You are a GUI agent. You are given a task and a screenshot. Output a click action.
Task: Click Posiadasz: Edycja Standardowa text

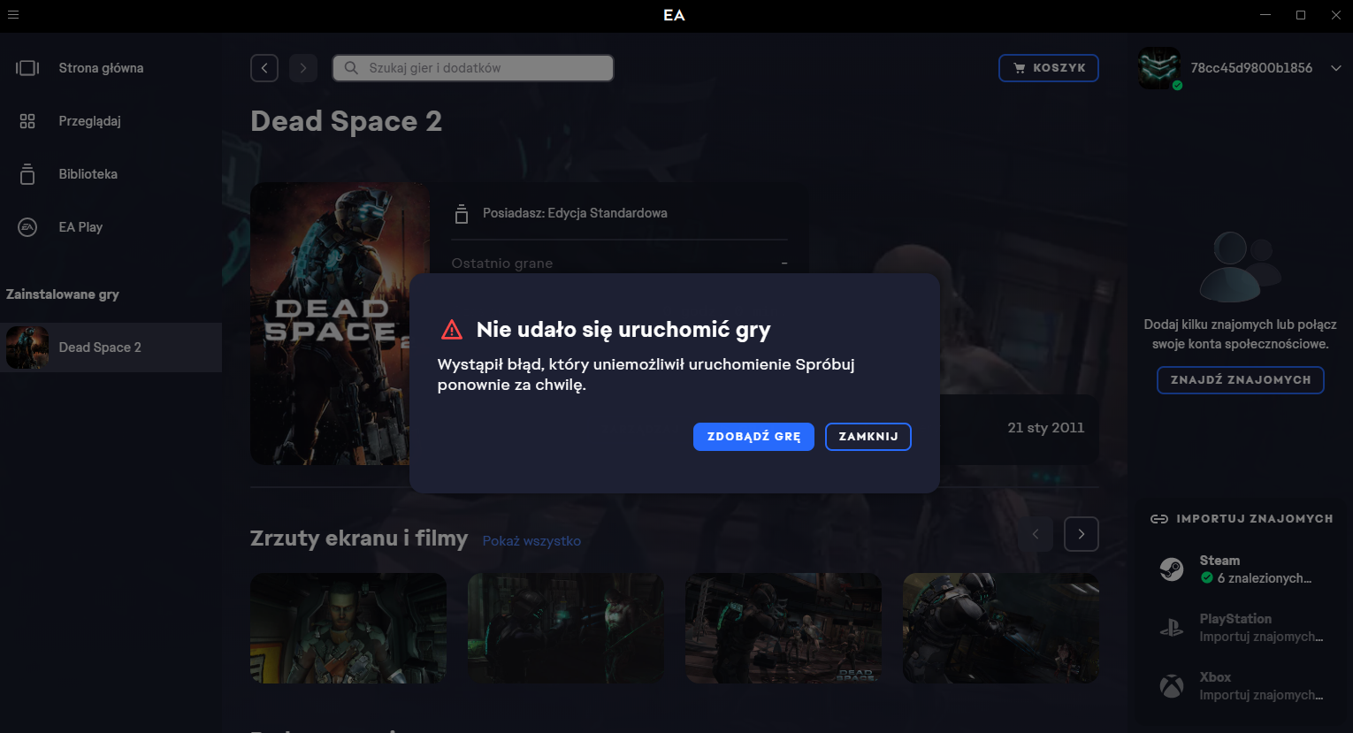click(575, 213)
